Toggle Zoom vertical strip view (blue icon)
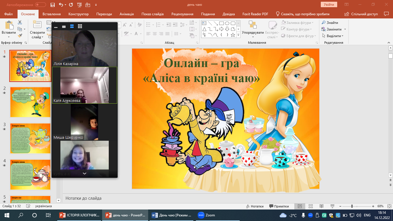The width and height of the screenshot is (393, 221). point(72,26)
